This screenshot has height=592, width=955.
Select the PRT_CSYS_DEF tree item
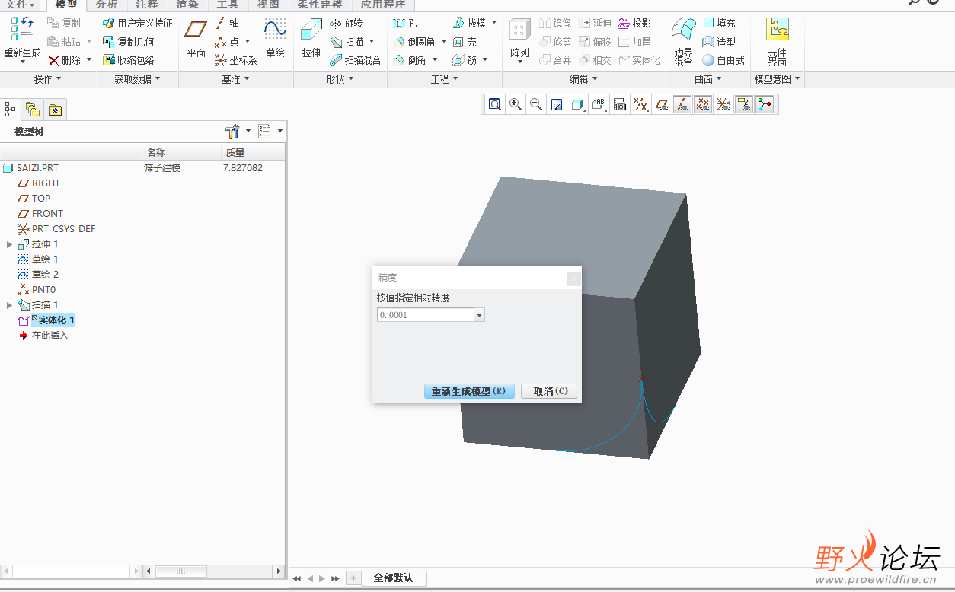(56, 229)
